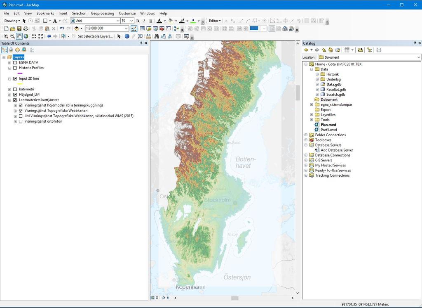422x308 pixels.
Task: Click the Catalog Go To Home Folder icon
Action: coord(331,50)
